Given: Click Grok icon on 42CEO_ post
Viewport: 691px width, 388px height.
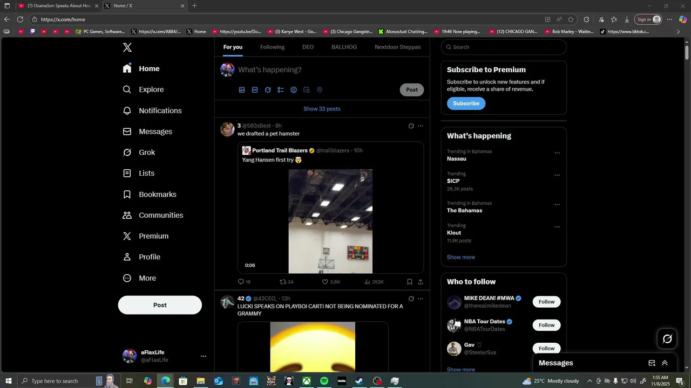Looking at the screenshot, I should point(411,299).
